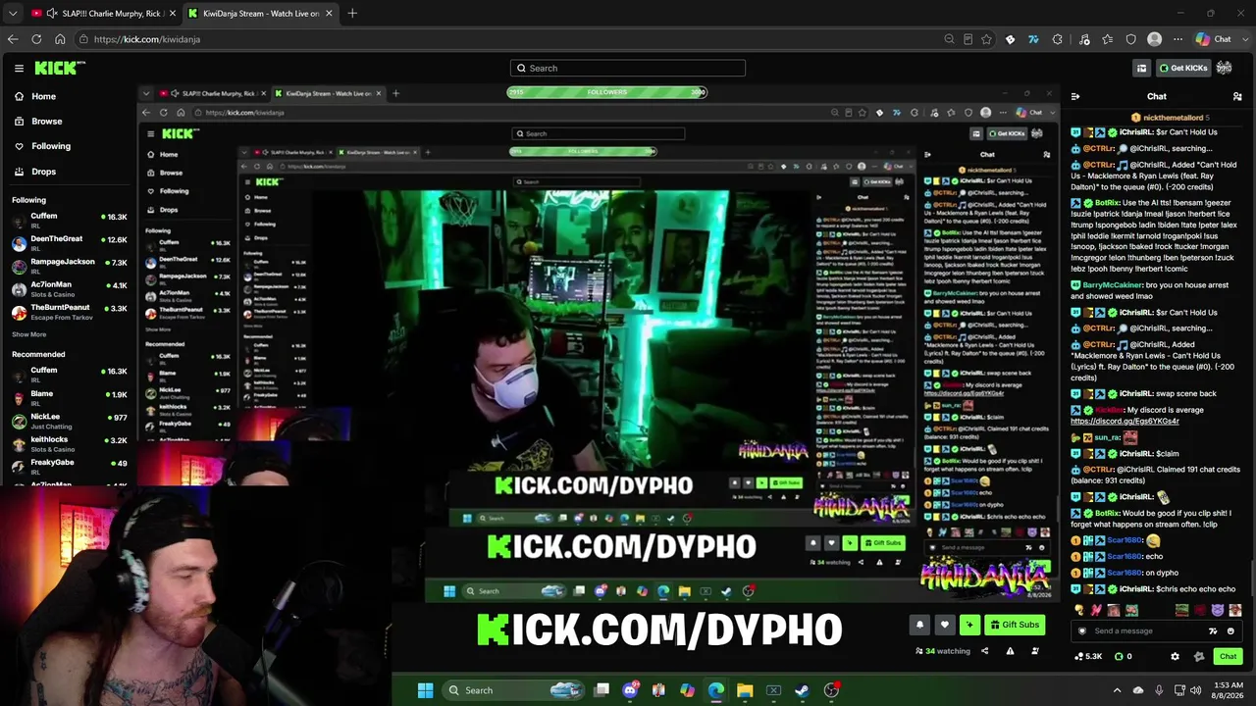Viewport: 1256px width, 706px height.
Task: Share the stream with share icon
Action: 983,651
